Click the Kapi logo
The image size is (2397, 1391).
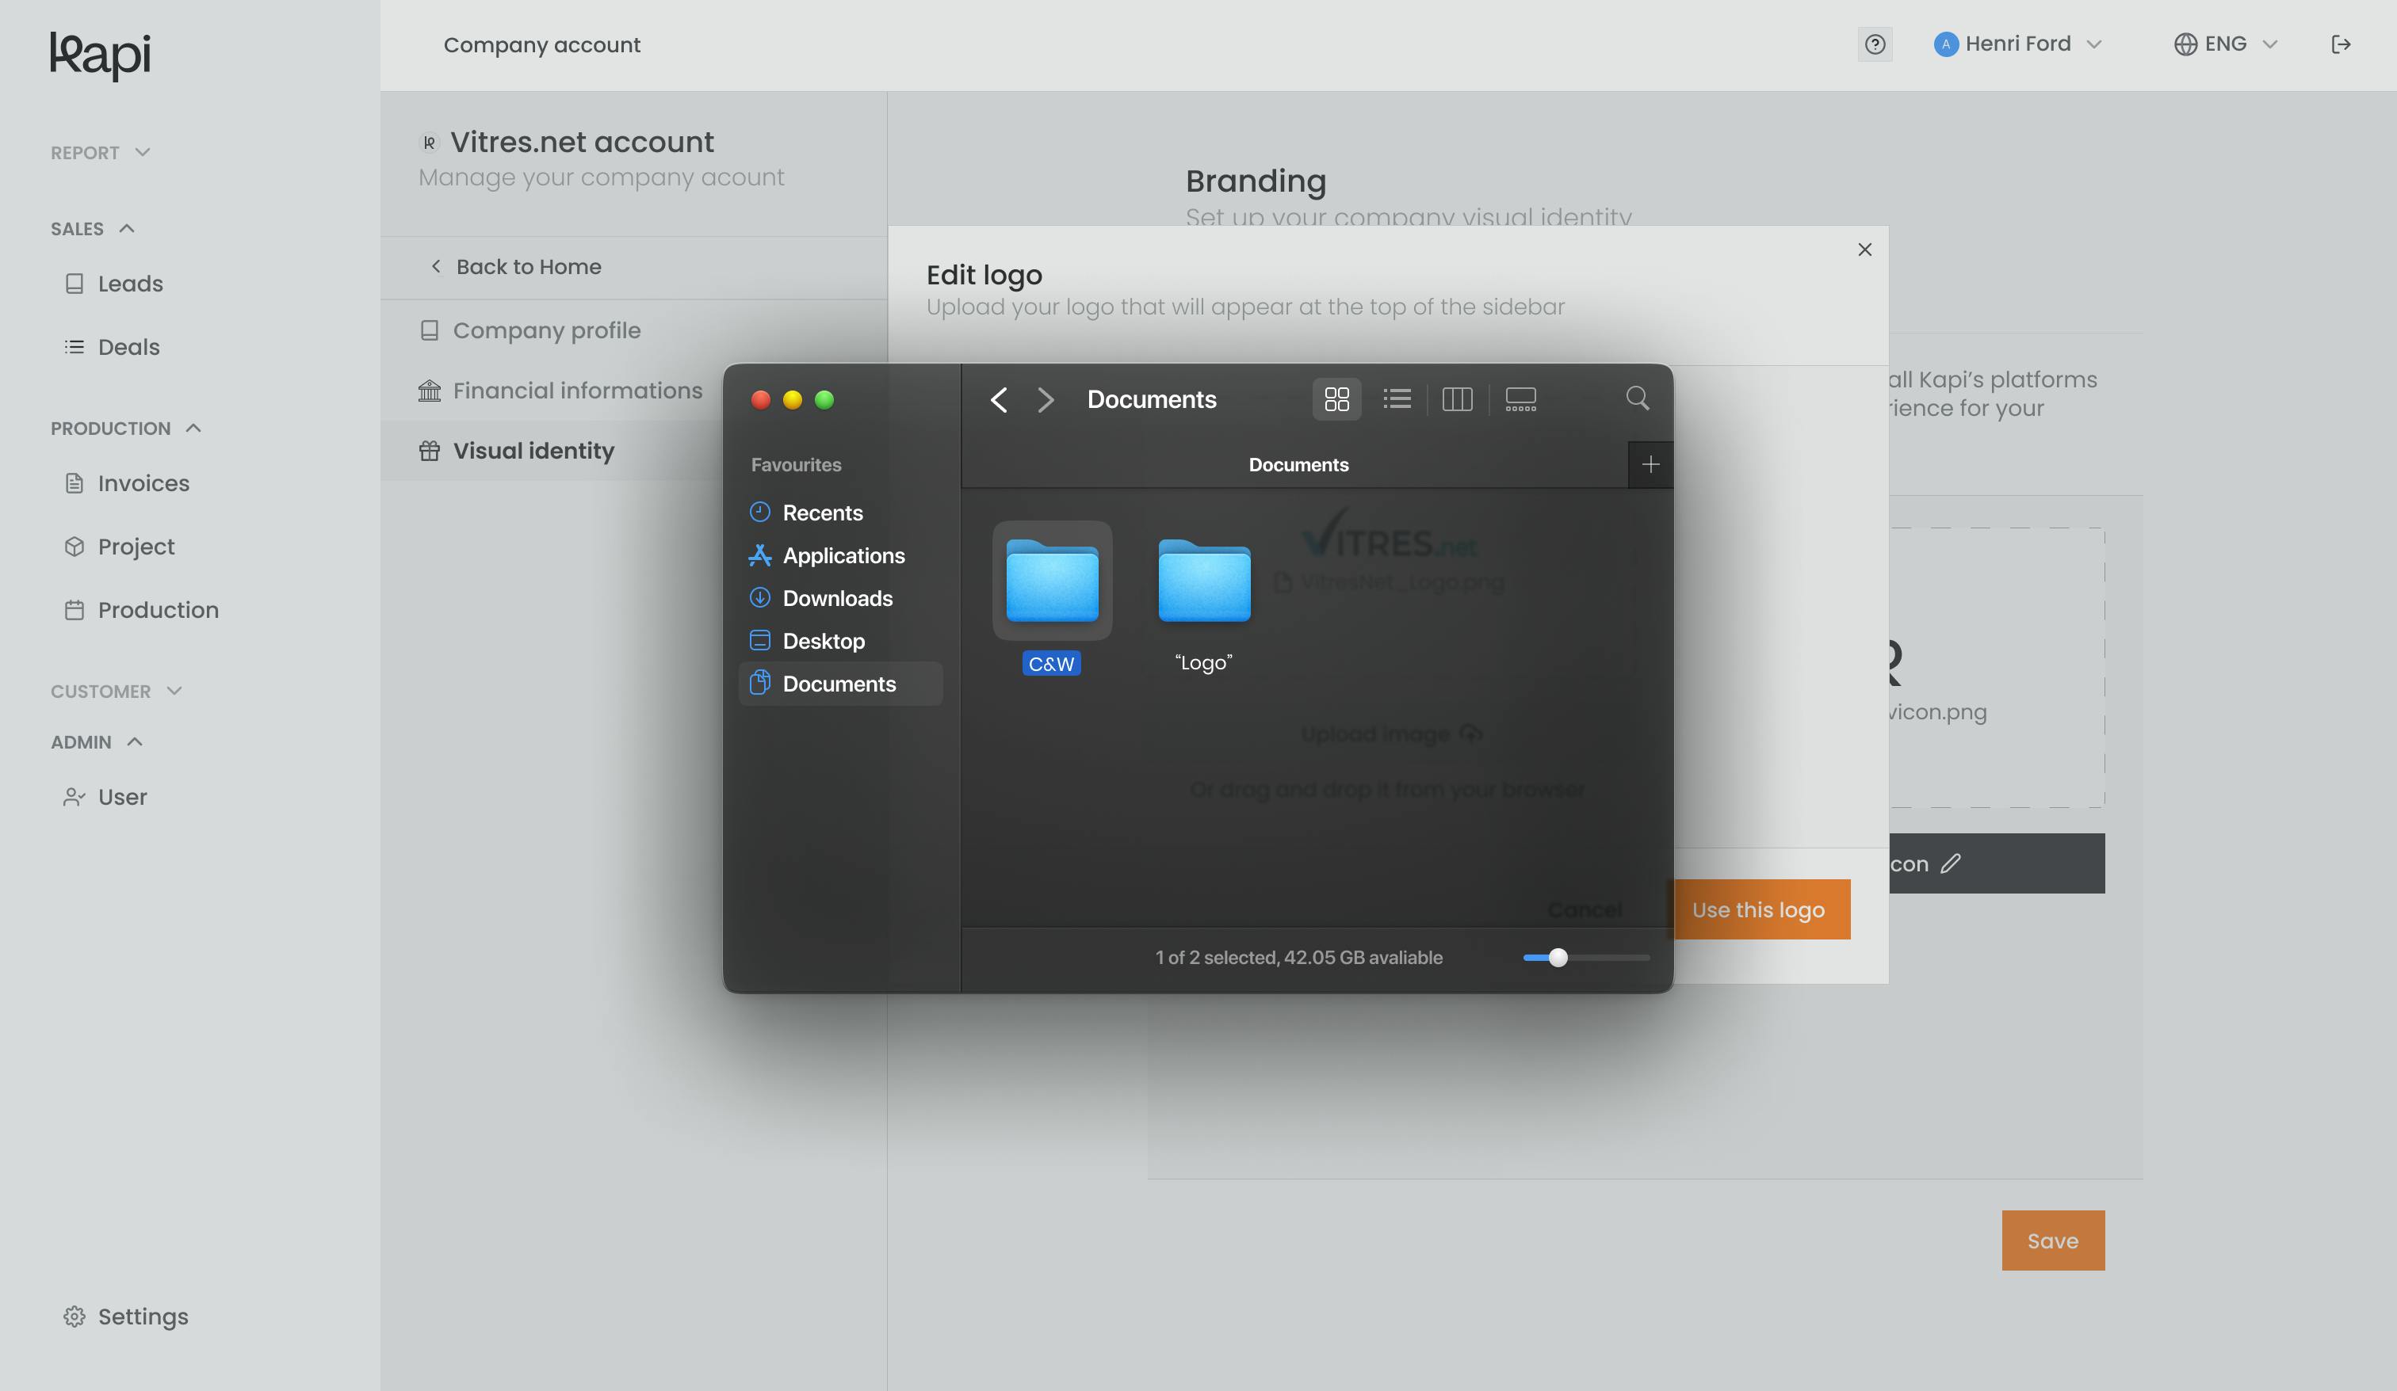101,55
